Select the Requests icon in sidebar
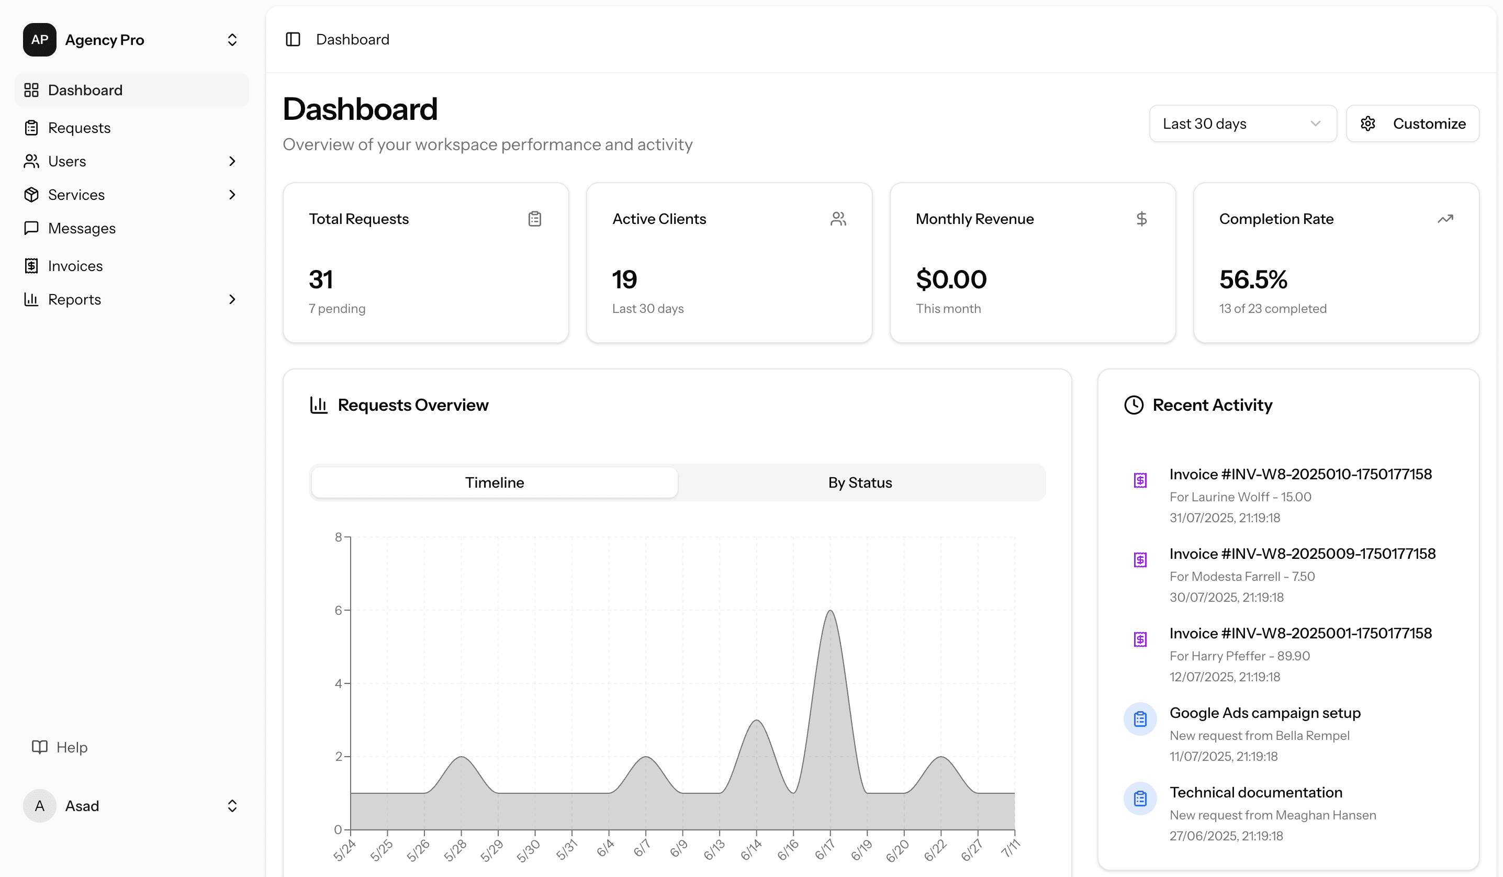 [31, 127]
